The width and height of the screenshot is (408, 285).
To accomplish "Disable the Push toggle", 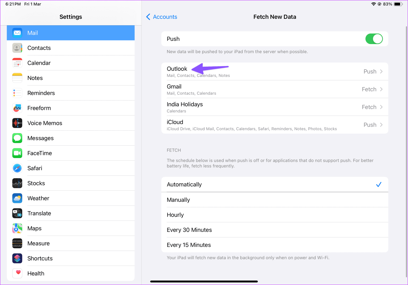I will pos(374,39).
